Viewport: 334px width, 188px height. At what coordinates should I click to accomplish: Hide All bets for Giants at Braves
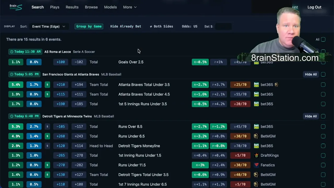click(311, 74)
